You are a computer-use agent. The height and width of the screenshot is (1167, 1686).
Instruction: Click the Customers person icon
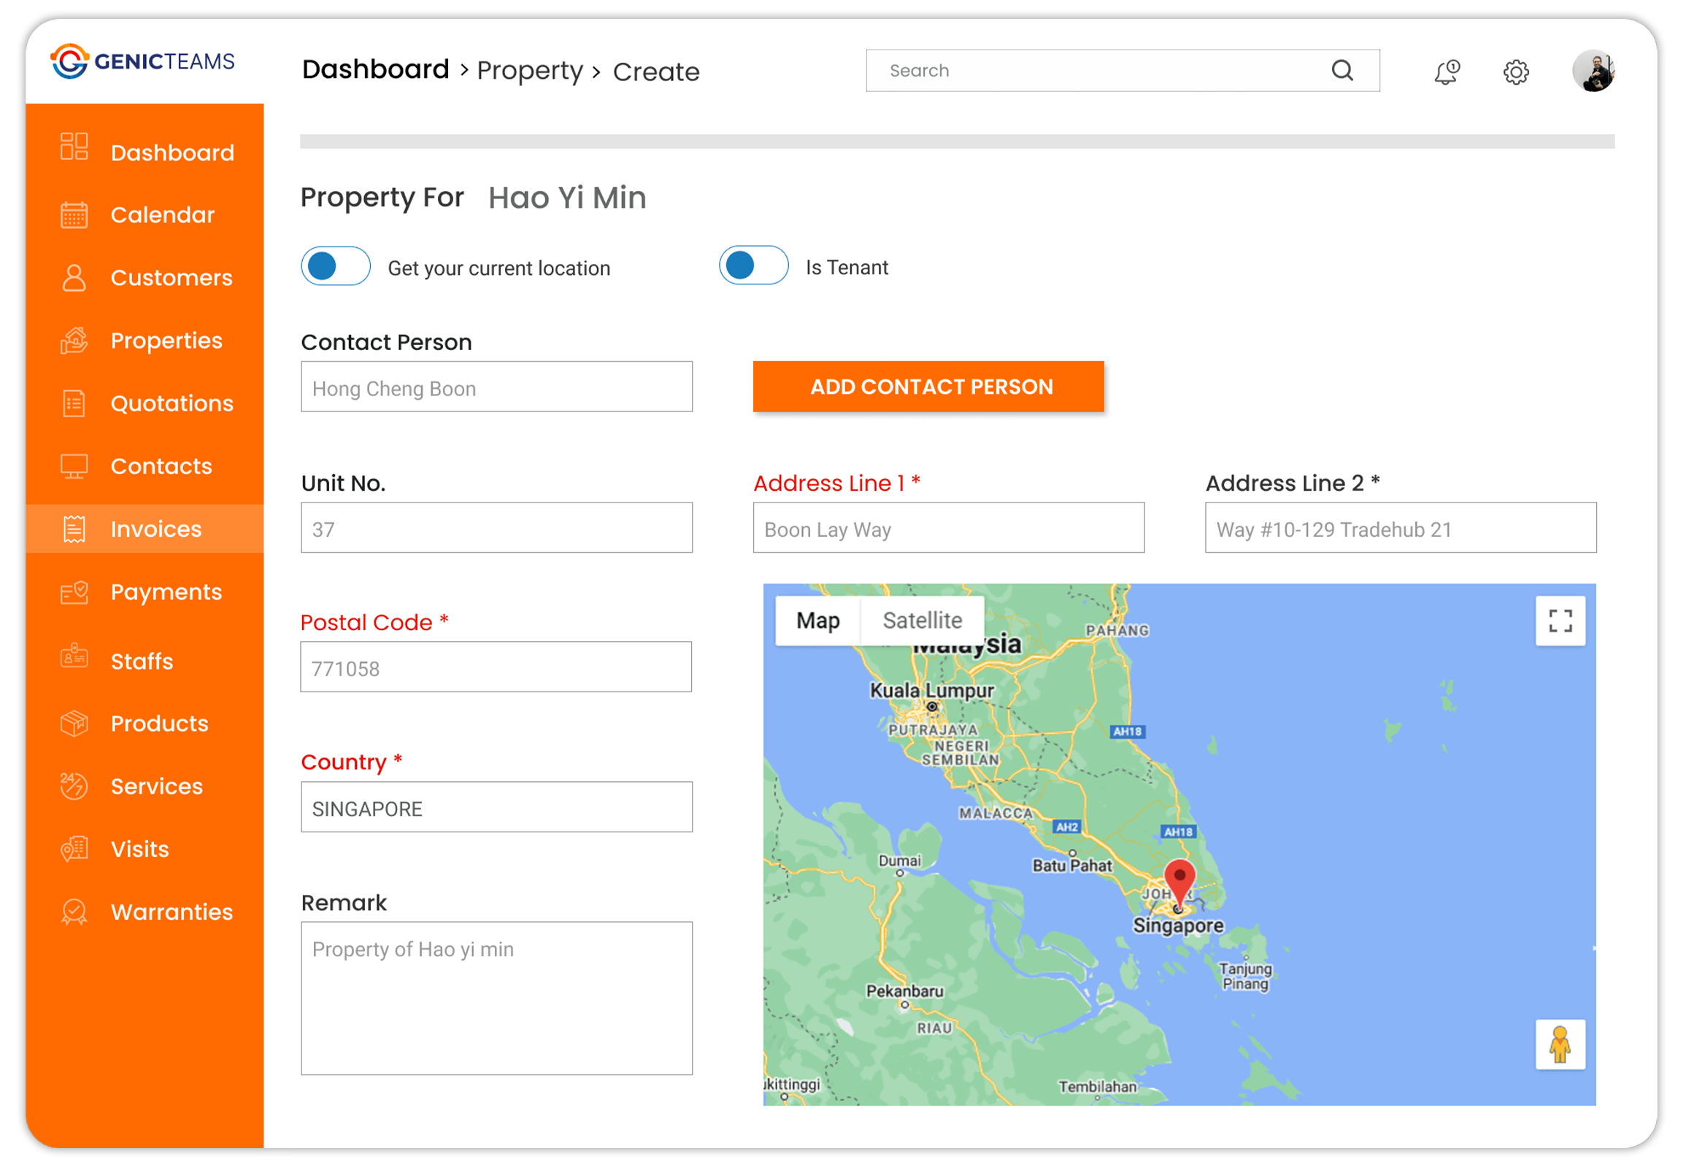tap(74, 278)
